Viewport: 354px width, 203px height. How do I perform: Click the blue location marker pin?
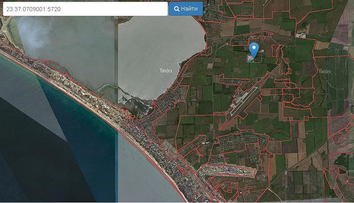[x=255, y=49]
